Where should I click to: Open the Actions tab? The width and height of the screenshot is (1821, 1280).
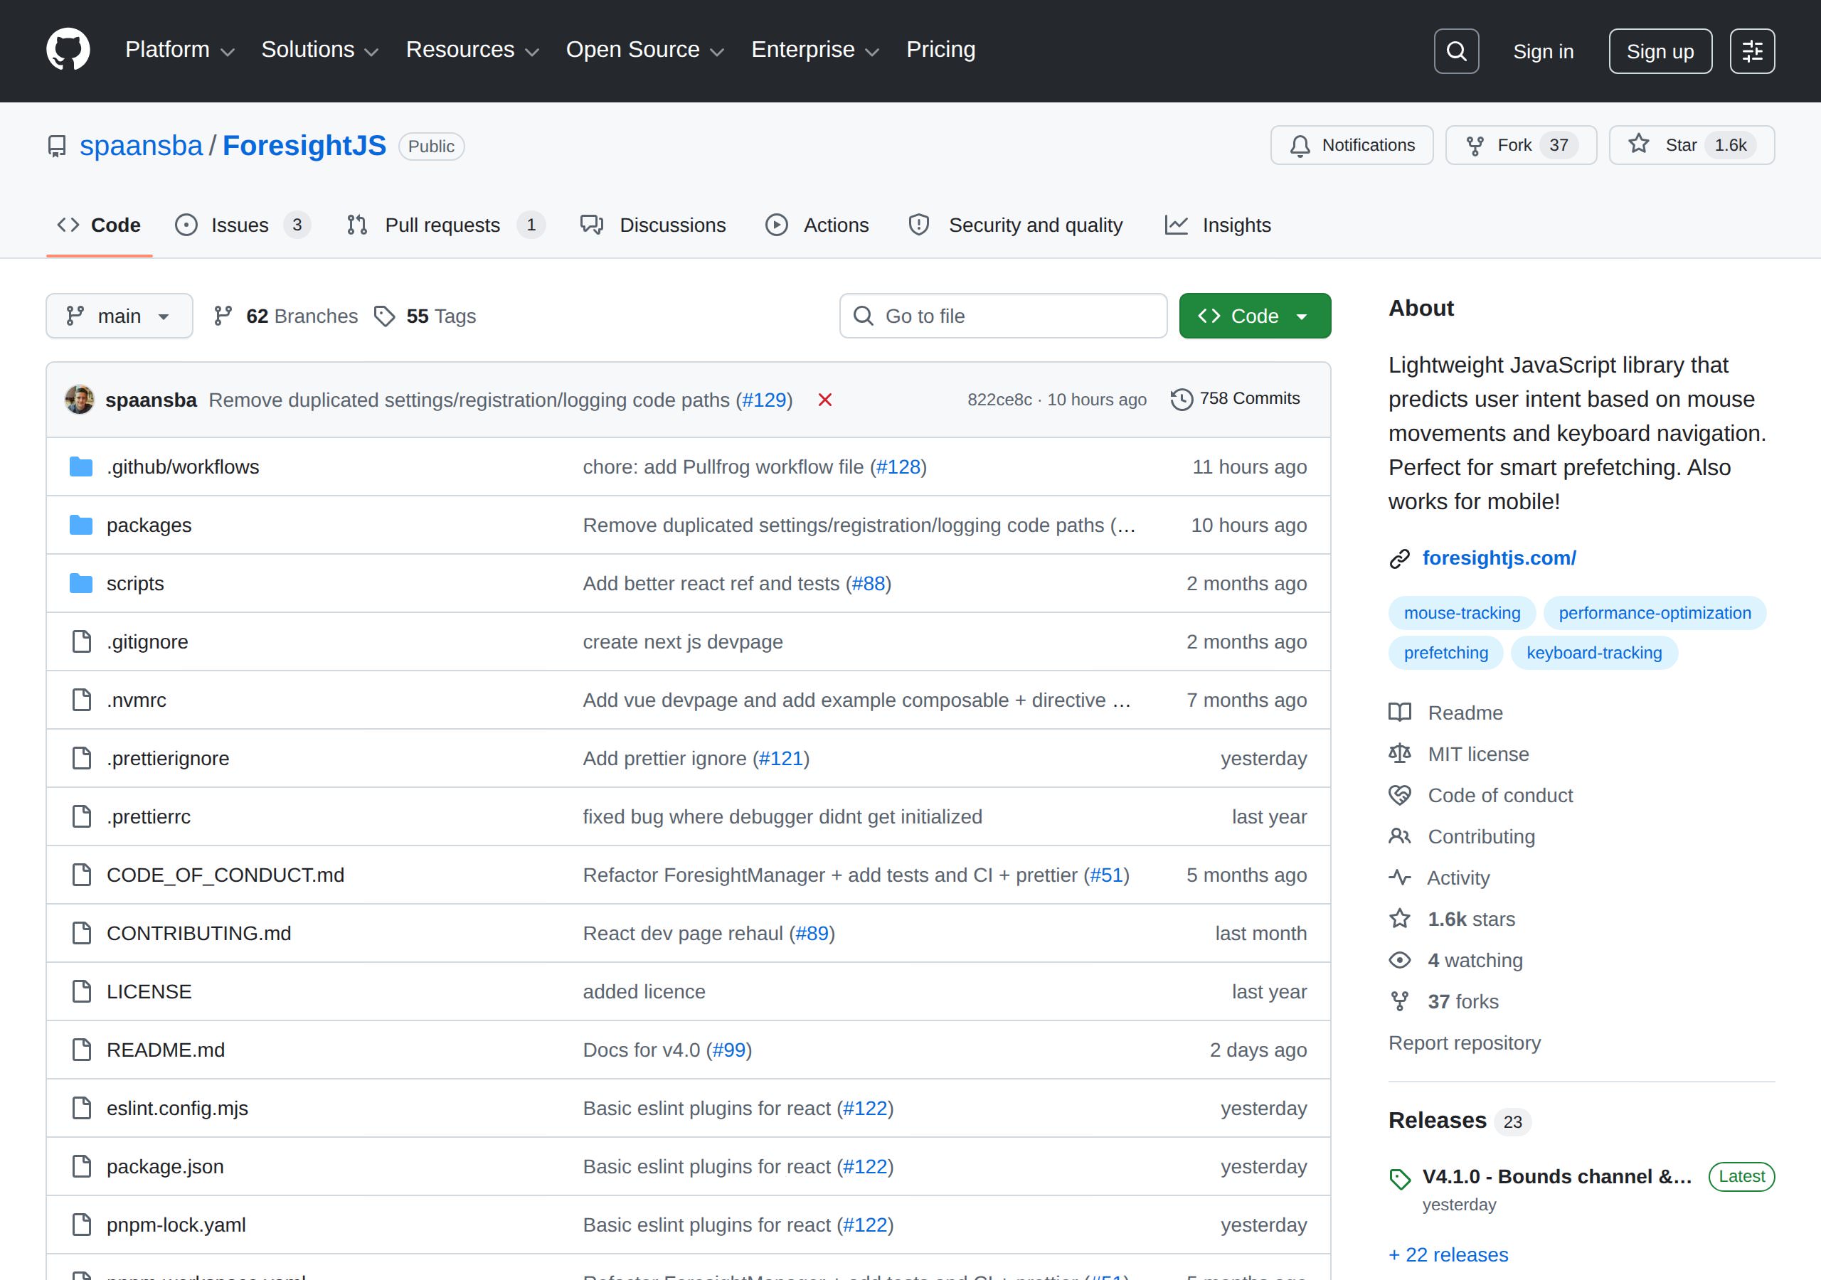tap(817, 225)
